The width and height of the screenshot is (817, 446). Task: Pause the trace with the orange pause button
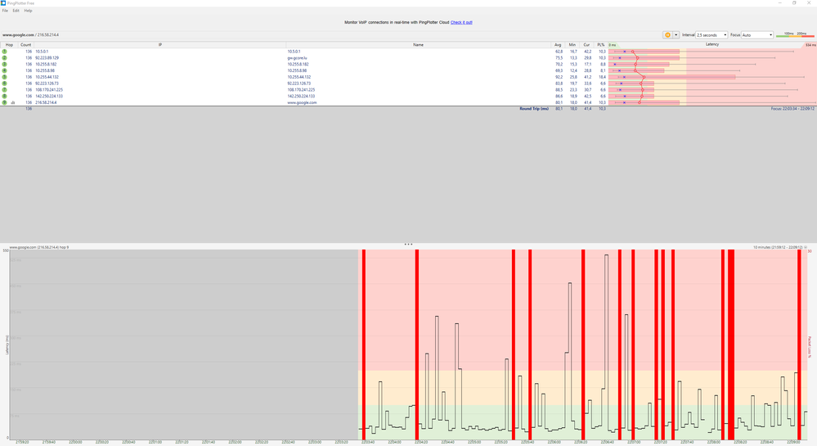[667, 35]
